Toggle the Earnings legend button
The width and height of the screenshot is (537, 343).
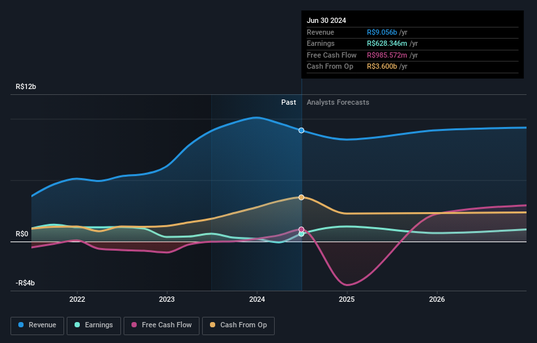click(94, 325)
